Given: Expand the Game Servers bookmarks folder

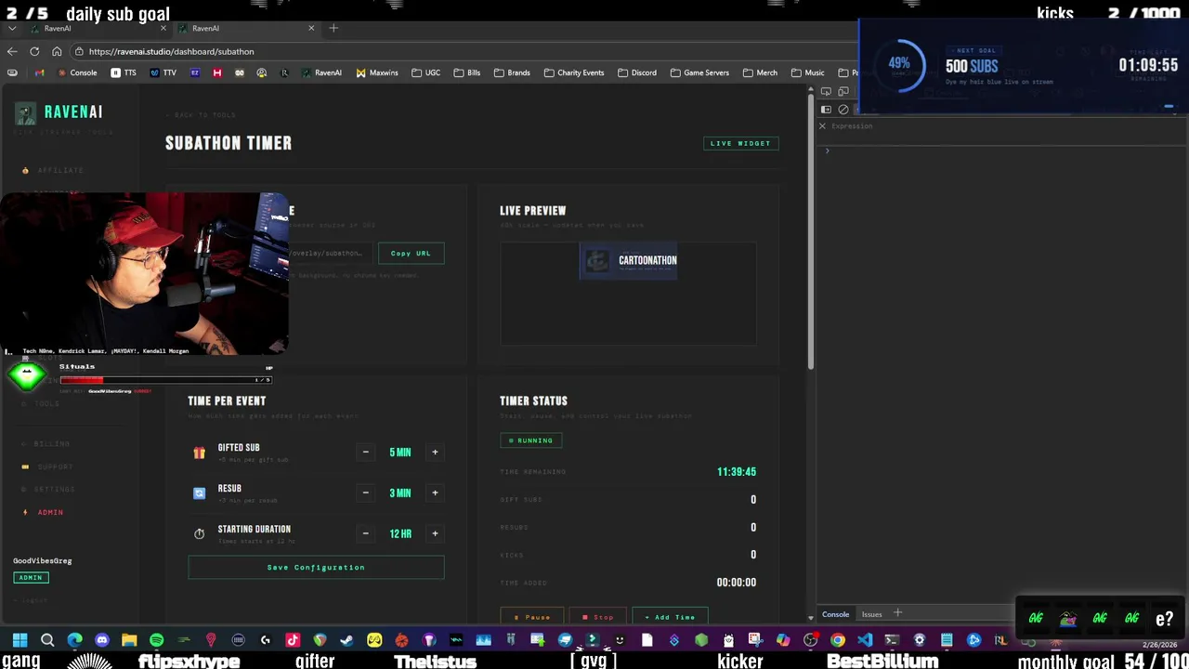Looking at the screenshot, I should 699,72.
